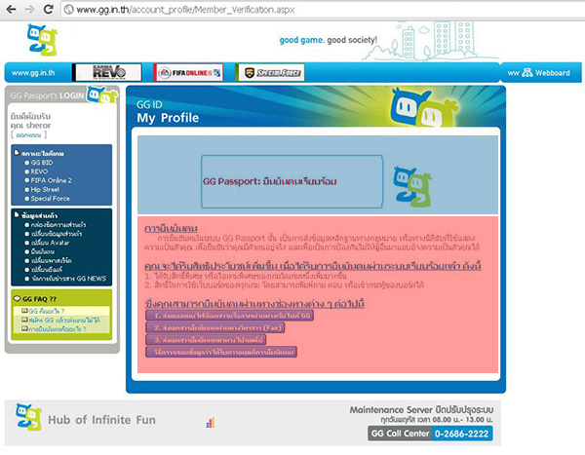Reload the page with the refresh icon
Viewport: 585px width, 455px height.
(50, 9)
